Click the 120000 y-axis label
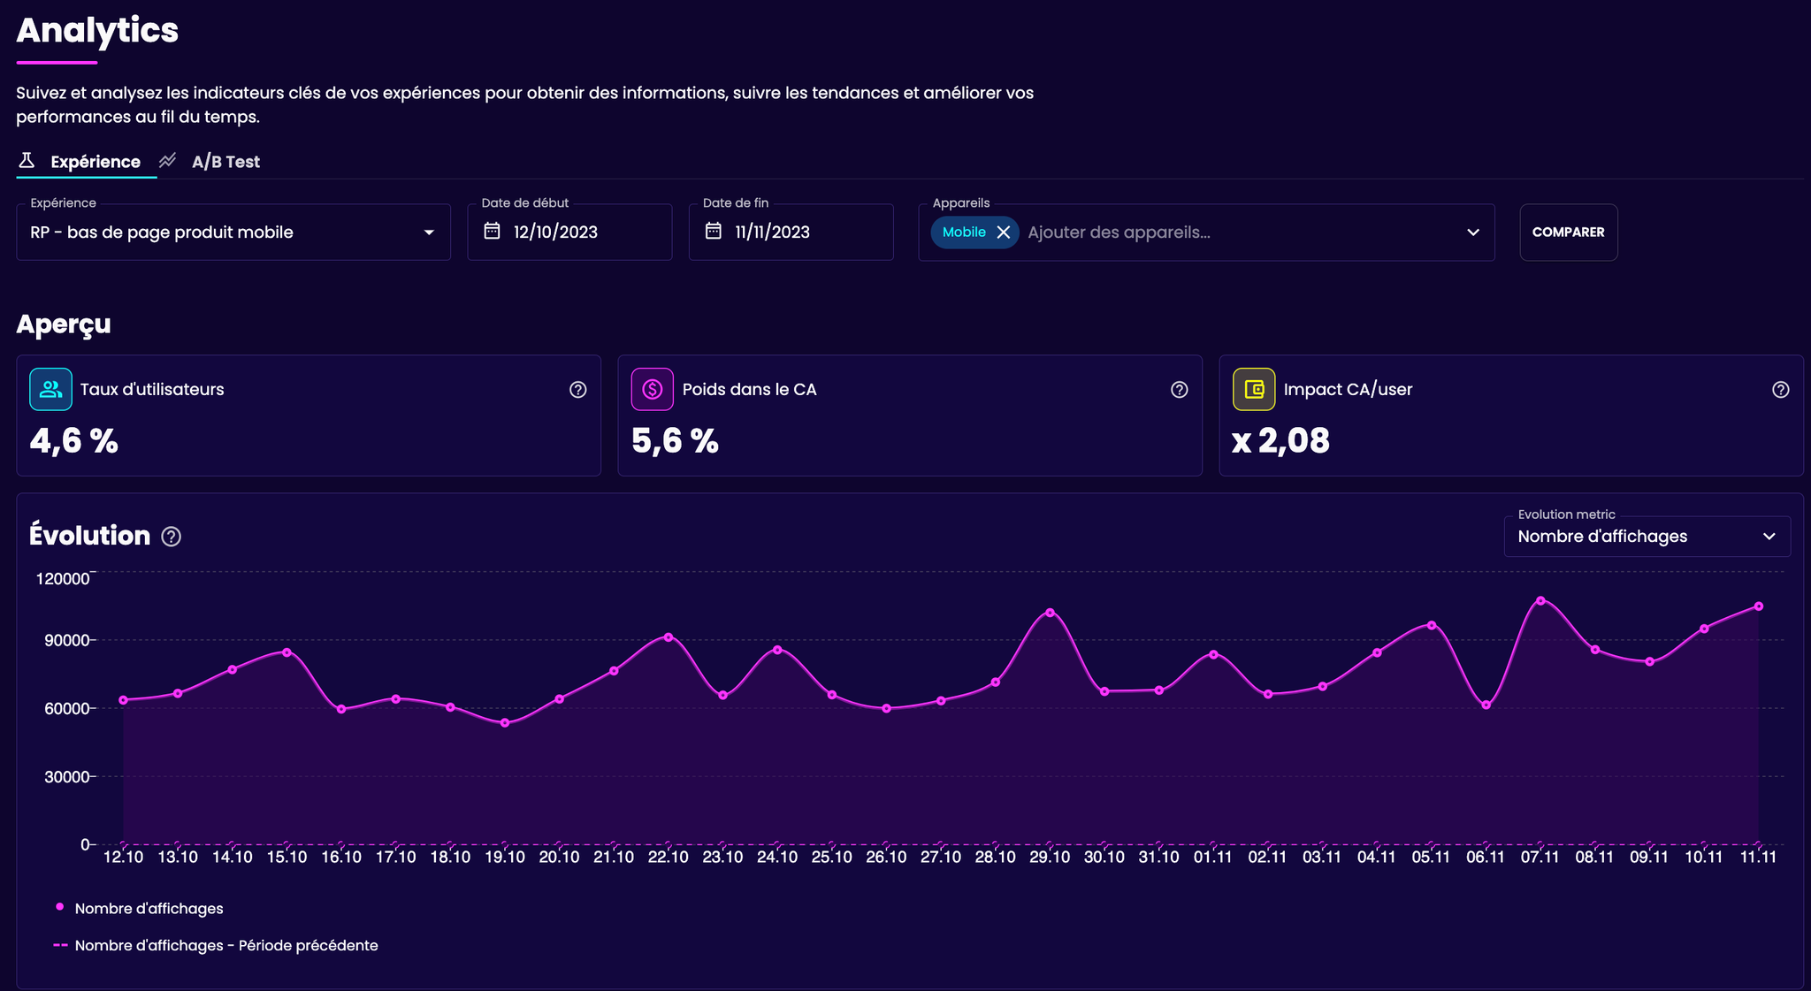The image size is (1811, 991). pyautogui.click(x=63, y=579)
